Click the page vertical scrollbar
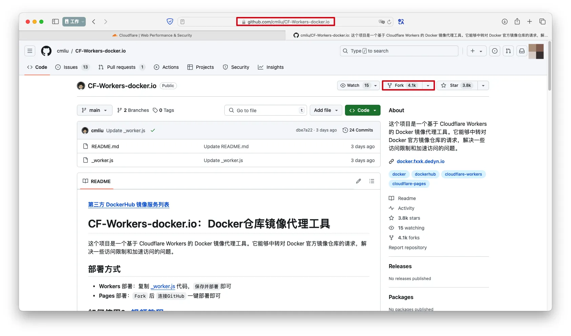 pos(549,66)
